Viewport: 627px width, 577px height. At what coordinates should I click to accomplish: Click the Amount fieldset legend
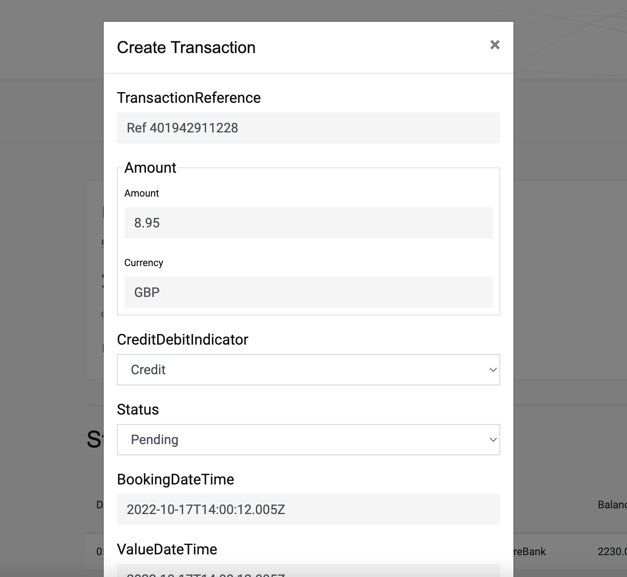click(x=150, y=168)
